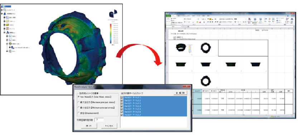
Task: Open the green File tab in Excel
Action: pos(168,15)
